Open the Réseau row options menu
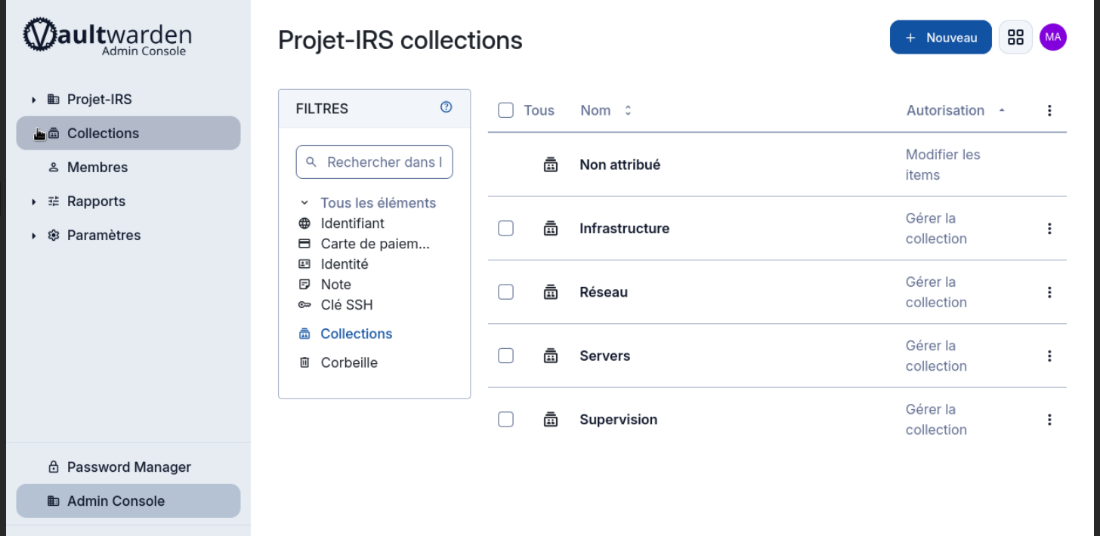The width and height of the screenshot is (1100, 536). 1049,292
